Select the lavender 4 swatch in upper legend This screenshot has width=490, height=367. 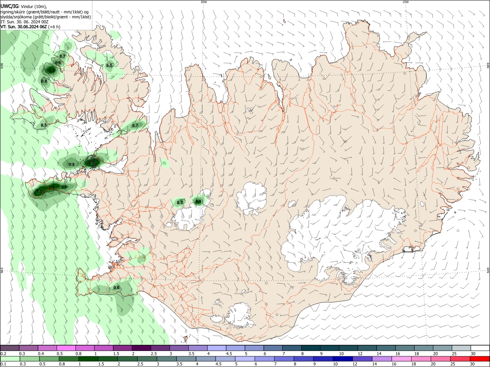pyautogui.click(x=217, y=348)
